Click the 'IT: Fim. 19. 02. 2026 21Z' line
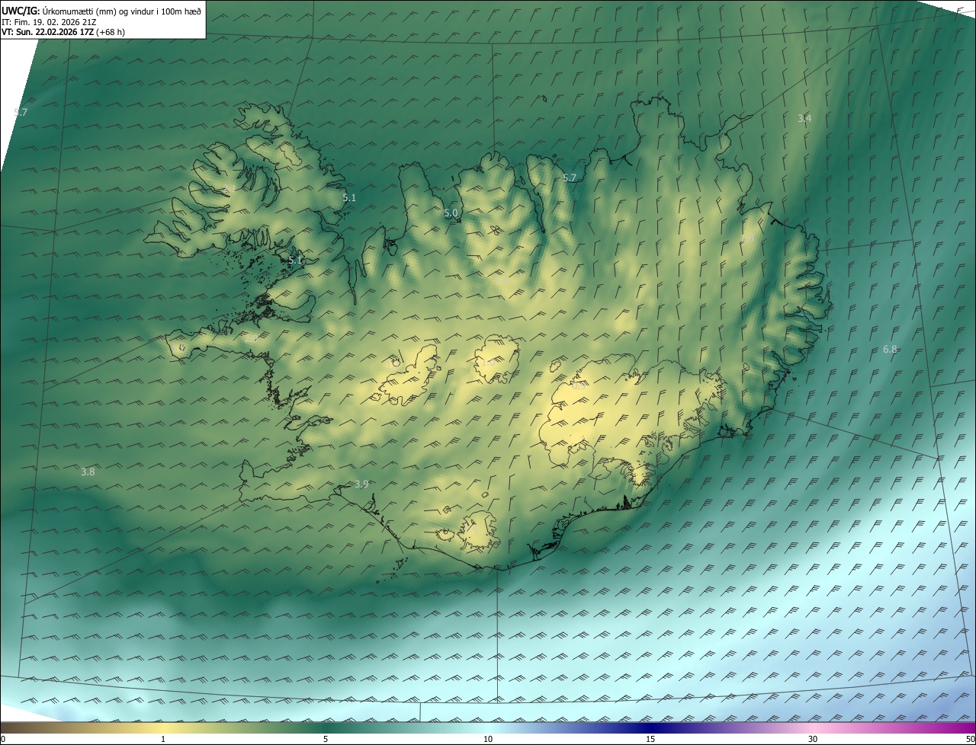This screenshot has width=976, height=745. pyautogui.click(x=49, y=21)
